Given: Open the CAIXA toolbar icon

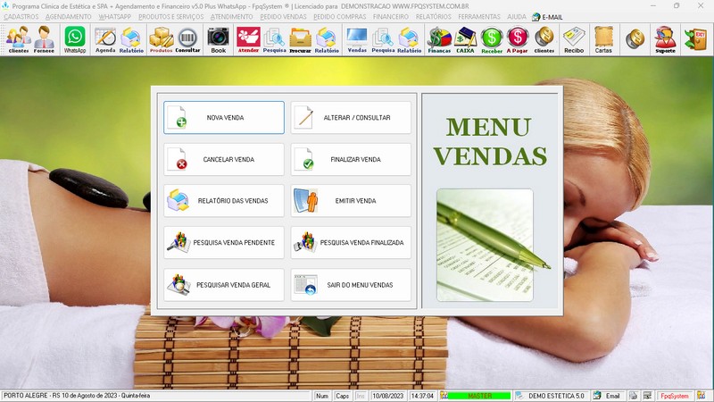Looking at the screenshot, I should coord(465,39).
